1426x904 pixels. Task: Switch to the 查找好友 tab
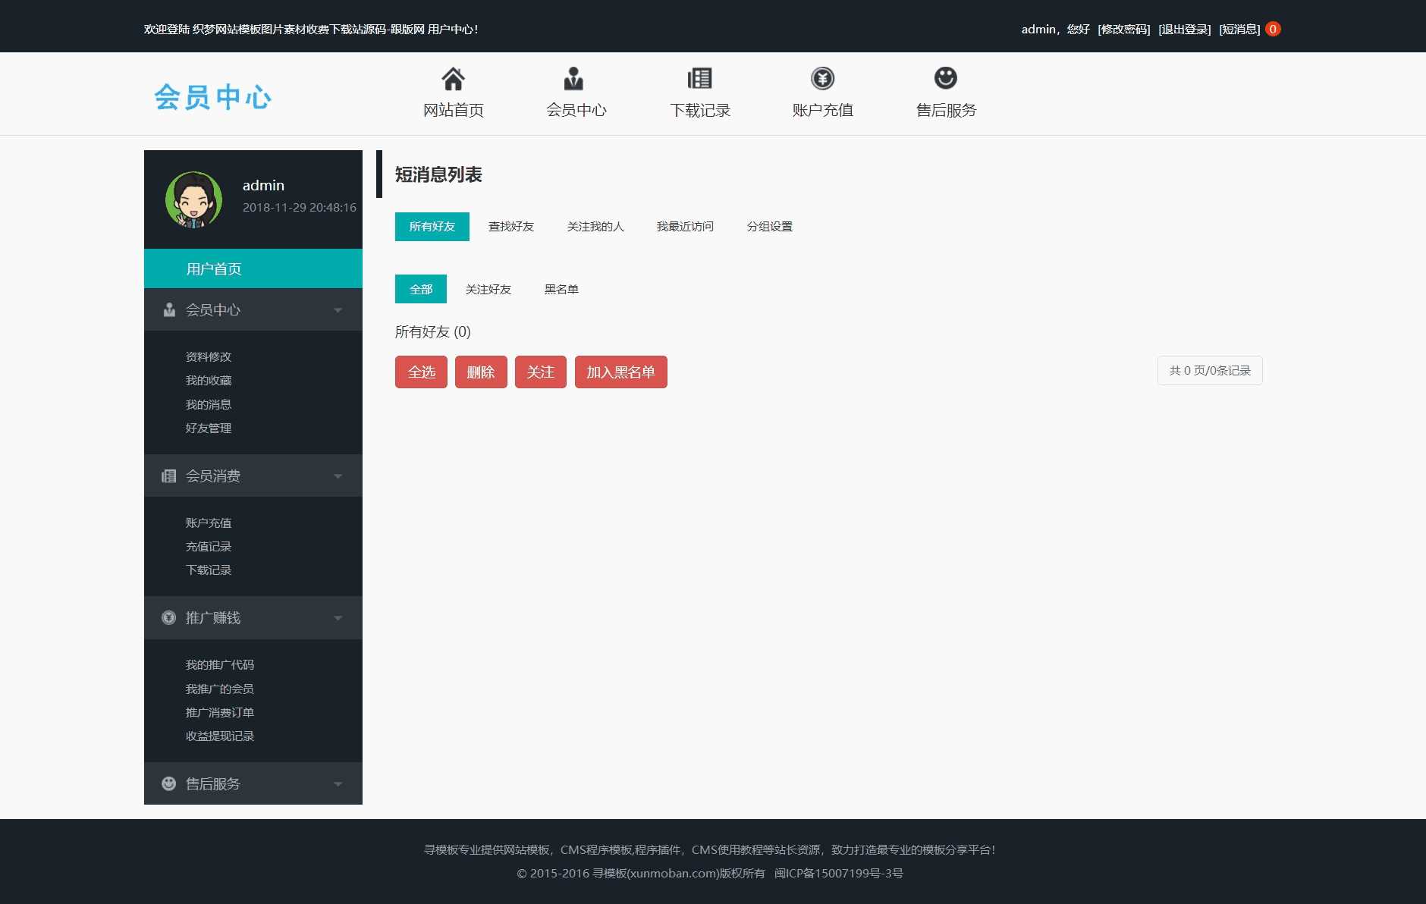point(510,227)
